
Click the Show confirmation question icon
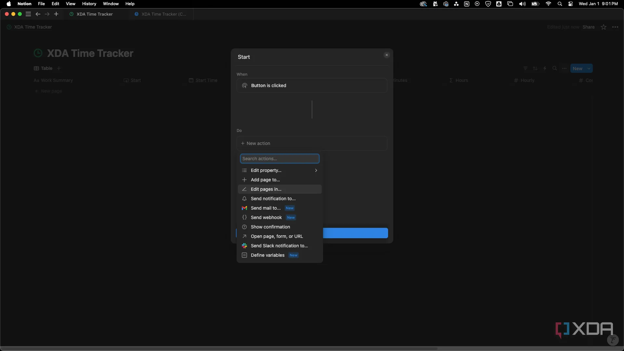(244, 227)
